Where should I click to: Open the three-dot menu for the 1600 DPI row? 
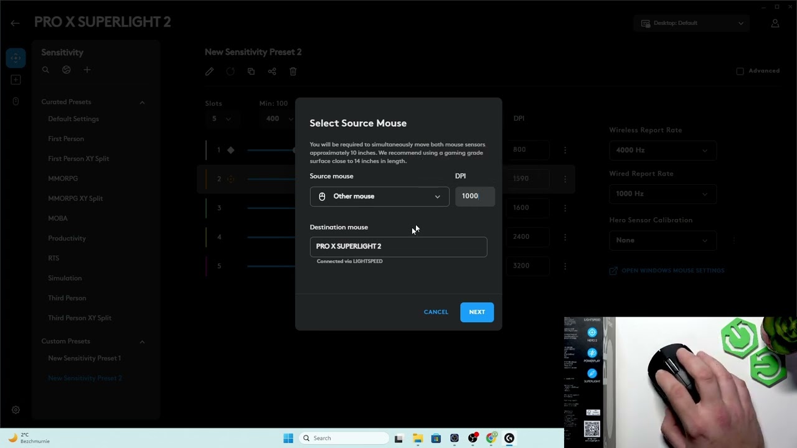click(x=565, y=208)
